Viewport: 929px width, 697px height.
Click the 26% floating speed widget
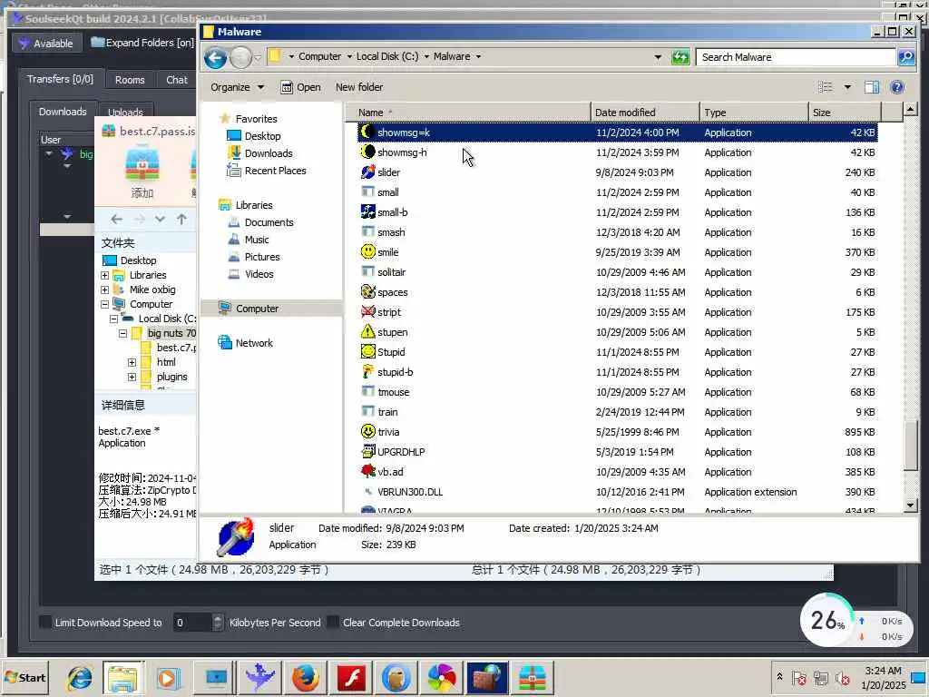coord(827,620)
